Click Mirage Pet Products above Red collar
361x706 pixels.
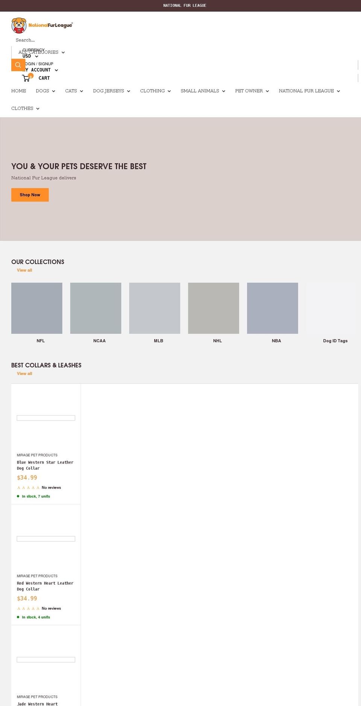click(x=37, y=576)
